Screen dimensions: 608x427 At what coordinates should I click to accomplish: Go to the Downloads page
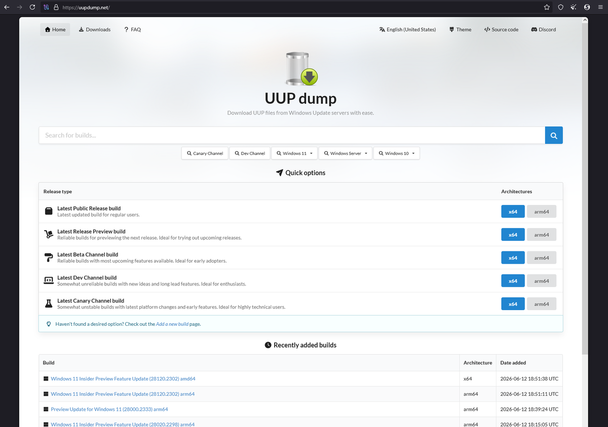pos(95,29)
